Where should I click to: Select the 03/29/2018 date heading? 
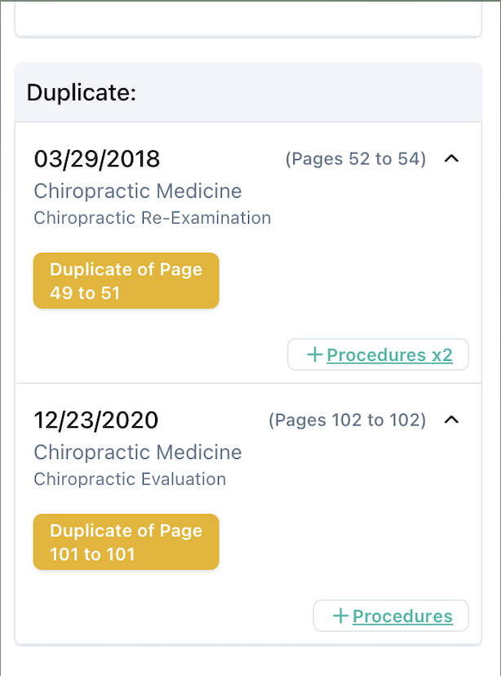coord(96,158)
